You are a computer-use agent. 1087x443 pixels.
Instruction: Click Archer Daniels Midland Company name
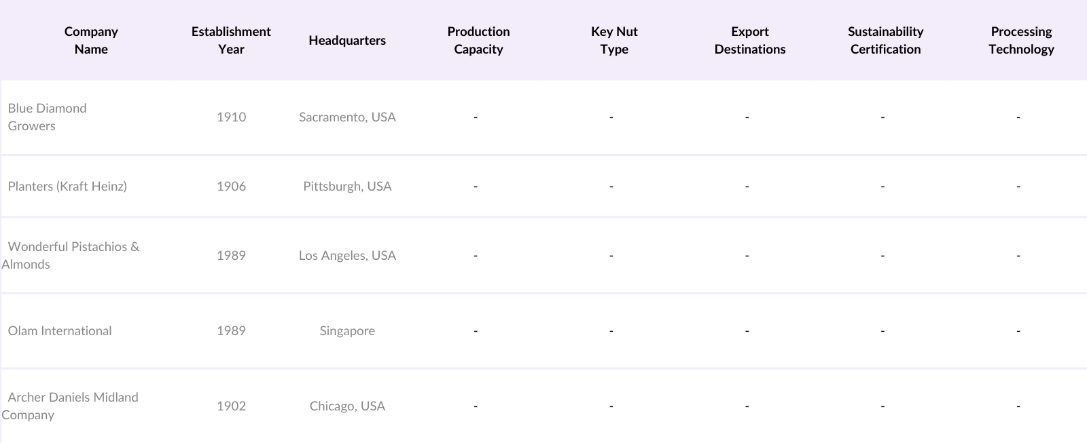point(72,406)
